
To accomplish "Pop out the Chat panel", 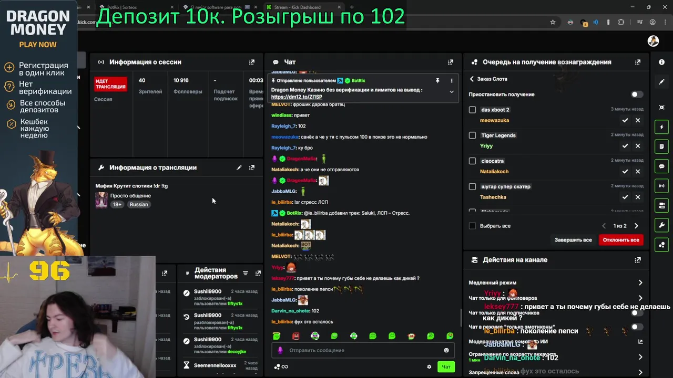I will [x=451, y=62].
